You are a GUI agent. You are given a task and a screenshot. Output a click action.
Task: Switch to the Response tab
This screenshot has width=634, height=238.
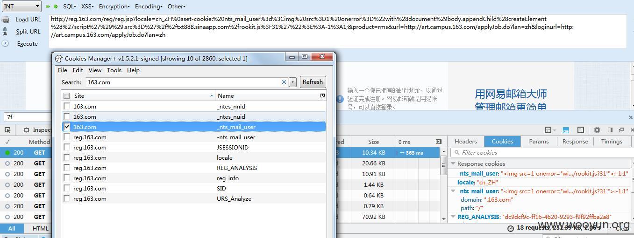575,142
